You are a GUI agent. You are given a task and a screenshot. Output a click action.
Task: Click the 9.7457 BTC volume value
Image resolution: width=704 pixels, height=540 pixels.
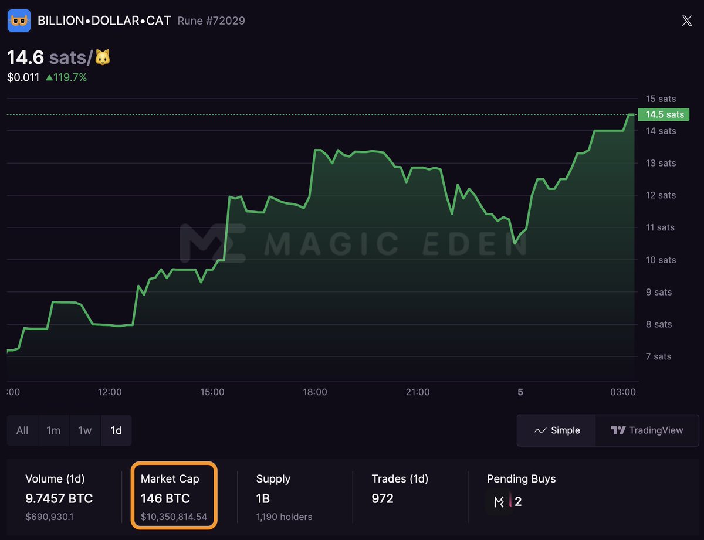coord(59,498)
